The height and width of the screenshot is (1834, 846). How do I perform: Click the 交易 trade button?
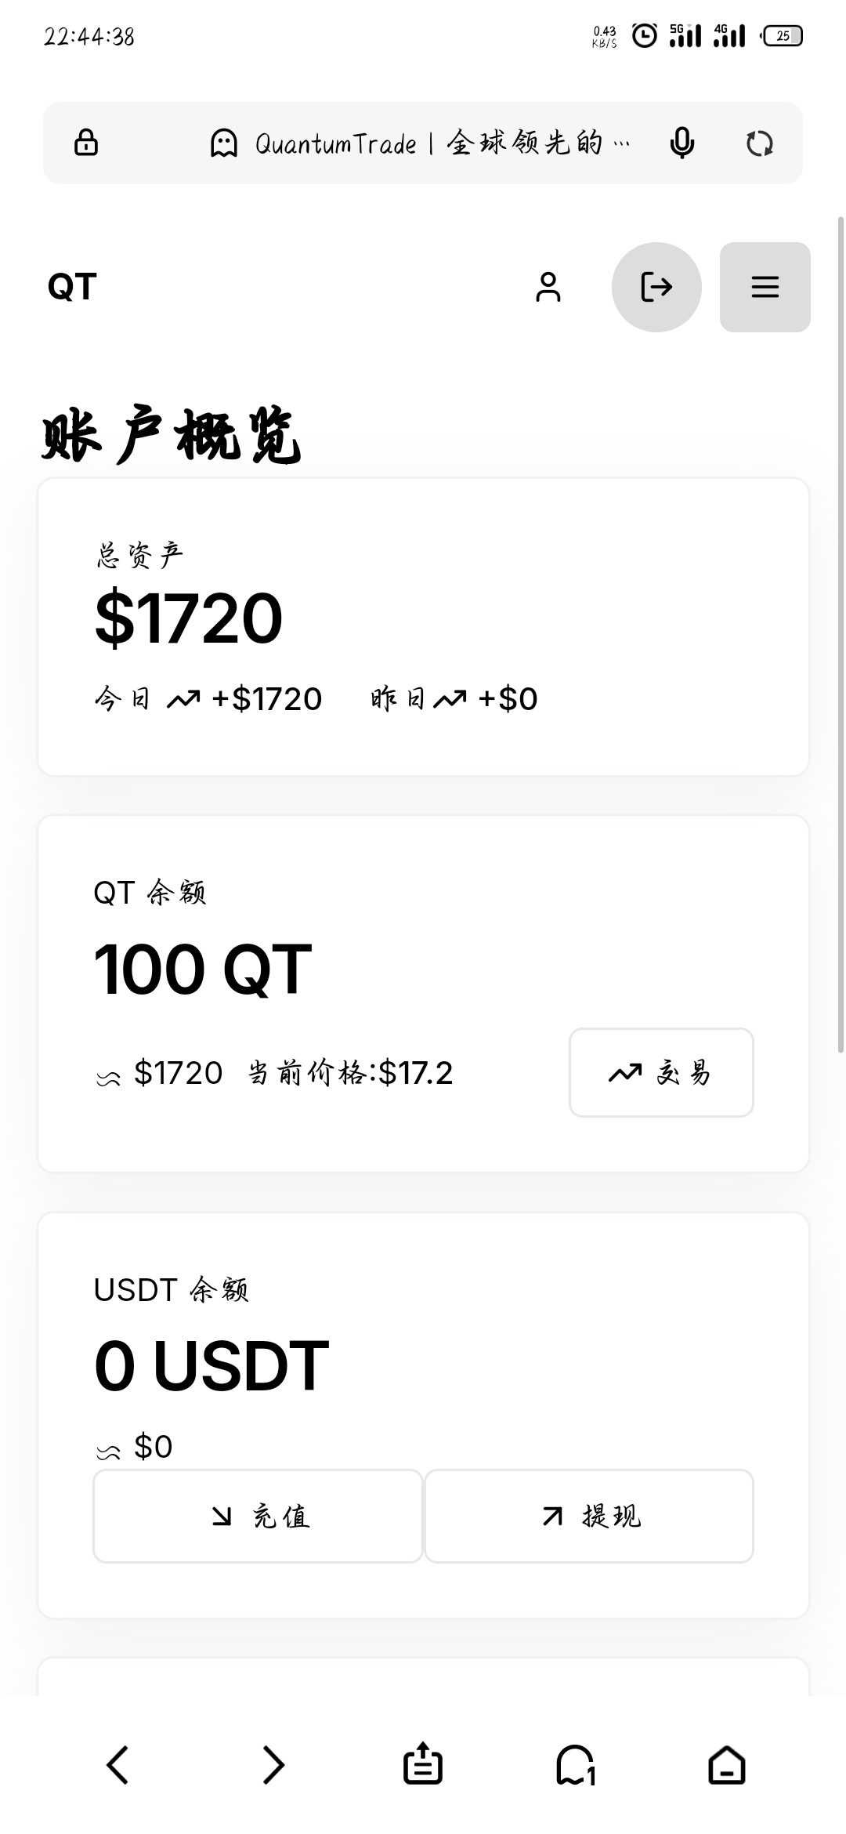point(661,1072)
